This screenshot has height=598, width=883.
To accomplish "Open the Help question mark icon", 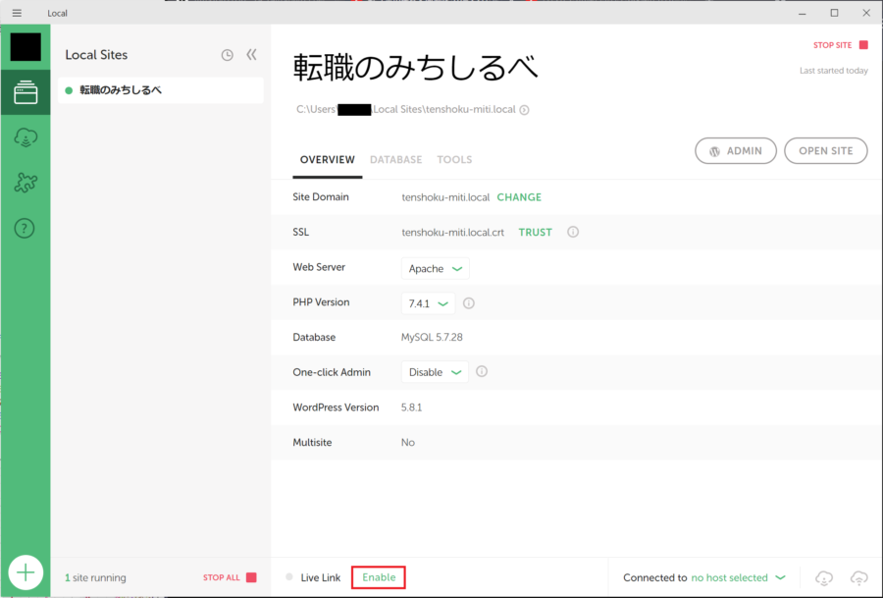I will (x=25, y=228).
